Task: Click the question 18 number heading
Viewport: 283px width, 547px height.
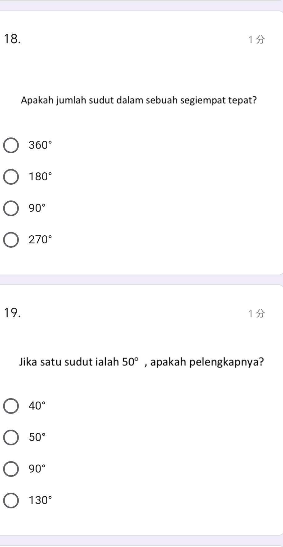Action: click(13, 39)
